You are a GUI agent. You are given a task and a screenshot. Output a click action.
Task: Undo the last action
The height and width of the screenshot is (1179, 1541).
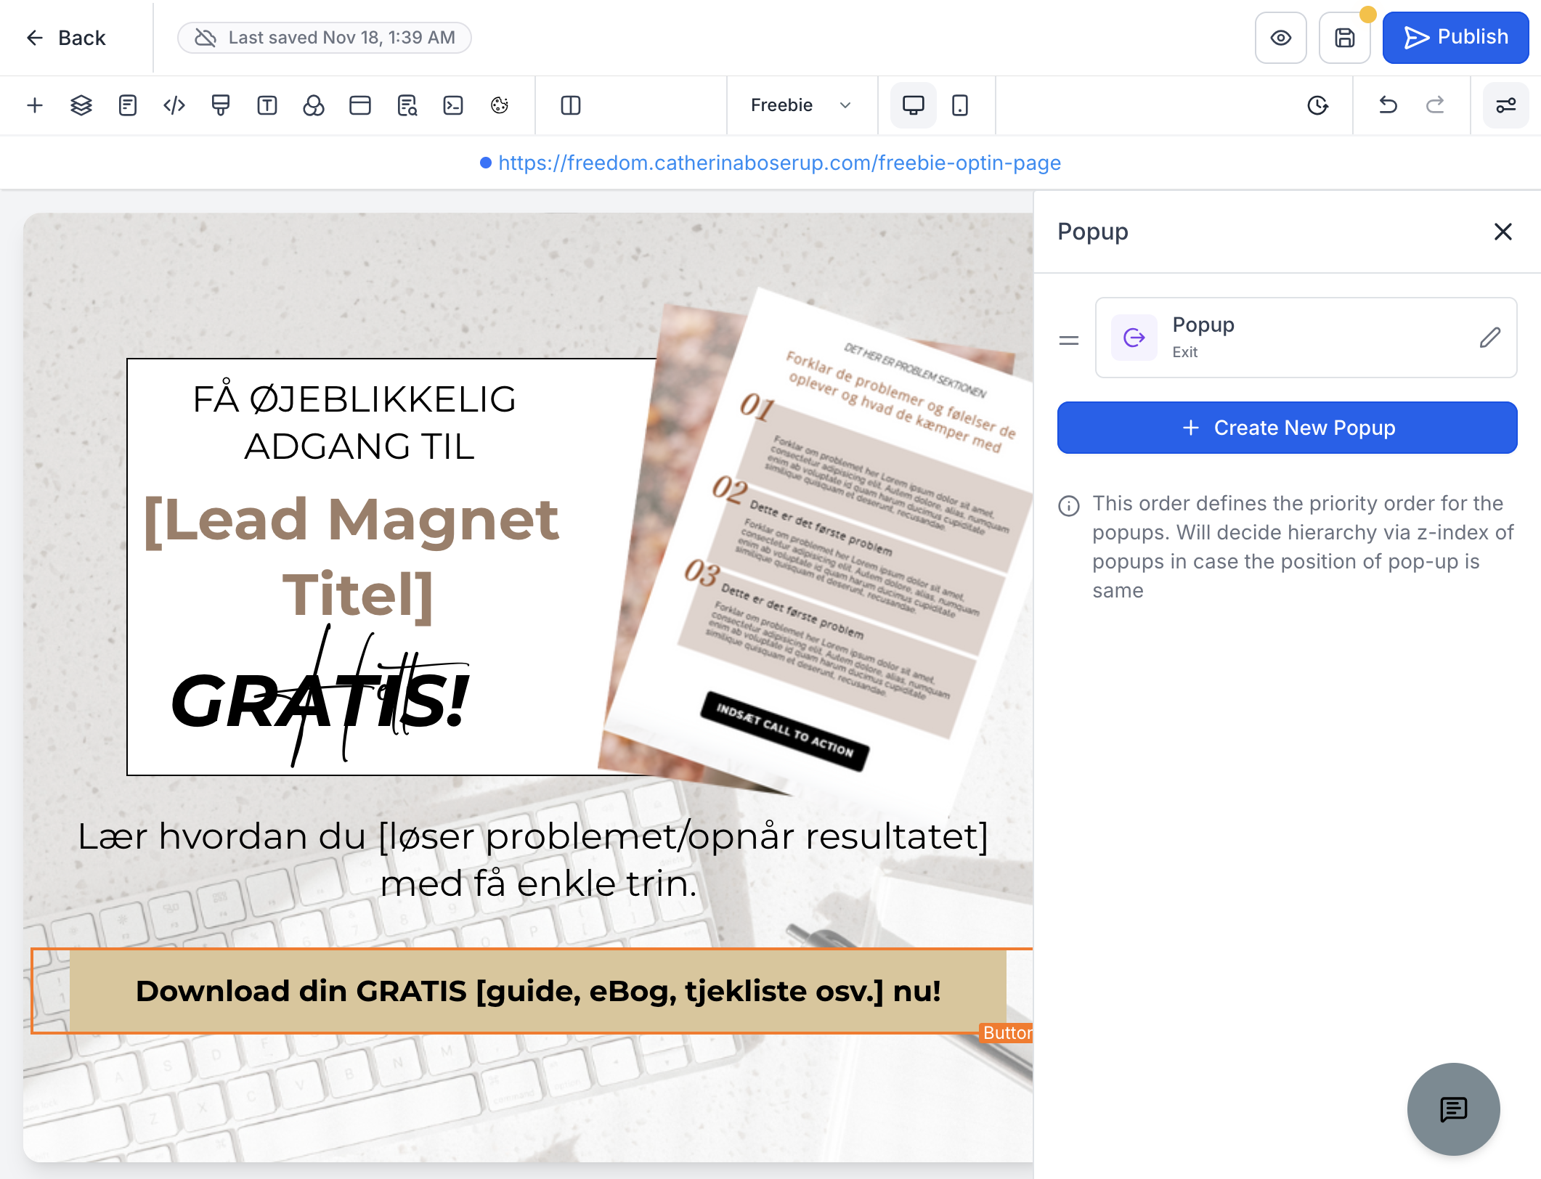coord(1388,105)
